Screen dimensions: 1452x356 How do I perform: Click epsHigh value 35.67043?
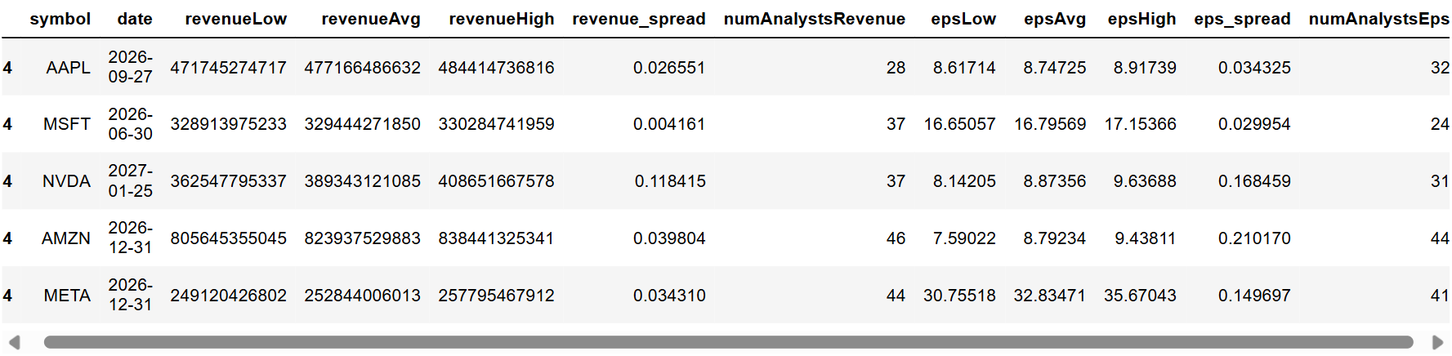click(x=1141, y=296)
